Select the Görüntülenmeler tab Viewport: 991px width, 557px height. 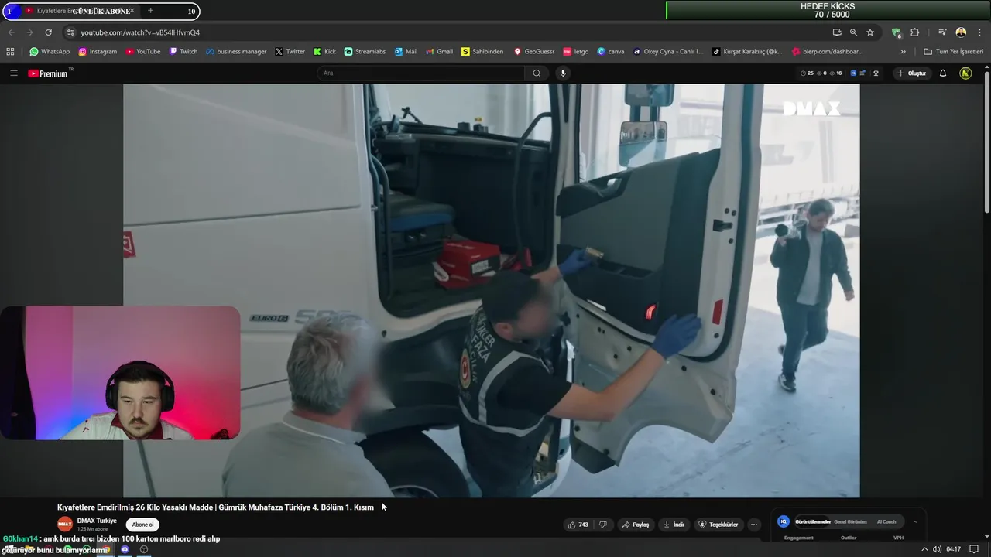click(813, 521)
